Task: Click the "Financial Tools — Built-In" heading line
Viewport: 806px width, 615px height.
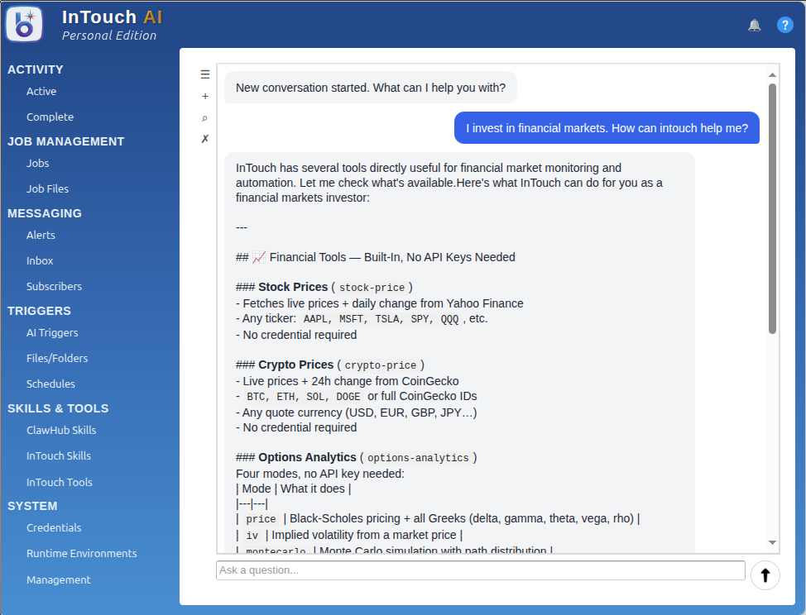Action: point(375,257)
